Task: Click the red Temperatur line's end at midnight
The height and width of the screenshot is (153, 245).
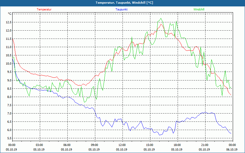Action: [232, 95]
